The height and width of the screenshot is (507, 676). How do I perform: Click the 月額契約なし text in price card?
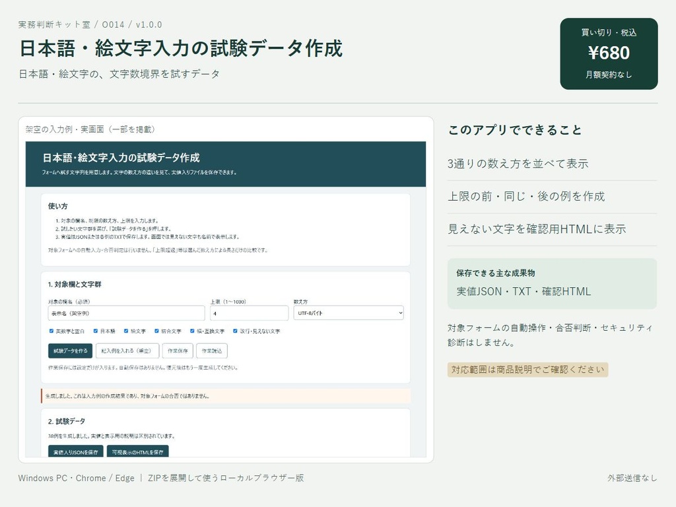point(609,75)
